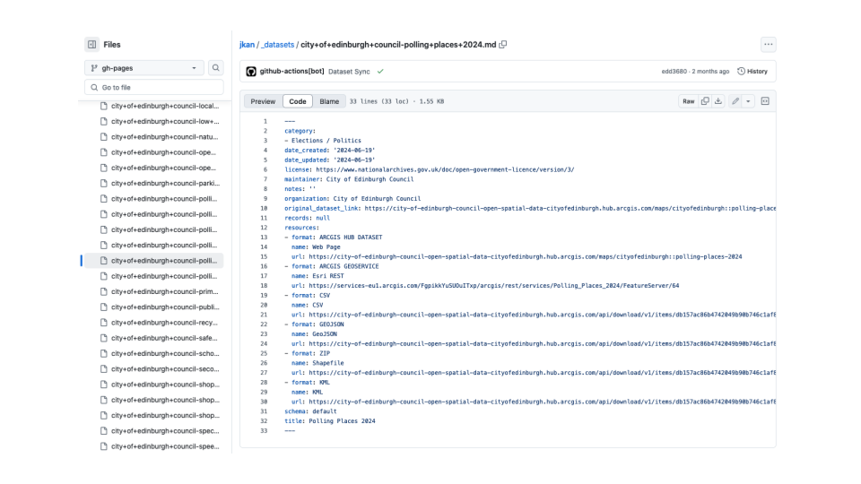Click "format: ARCGIS HUB DATASET" line
The width and height of the screenshot is (861, 484).
[x=334, y=237]
